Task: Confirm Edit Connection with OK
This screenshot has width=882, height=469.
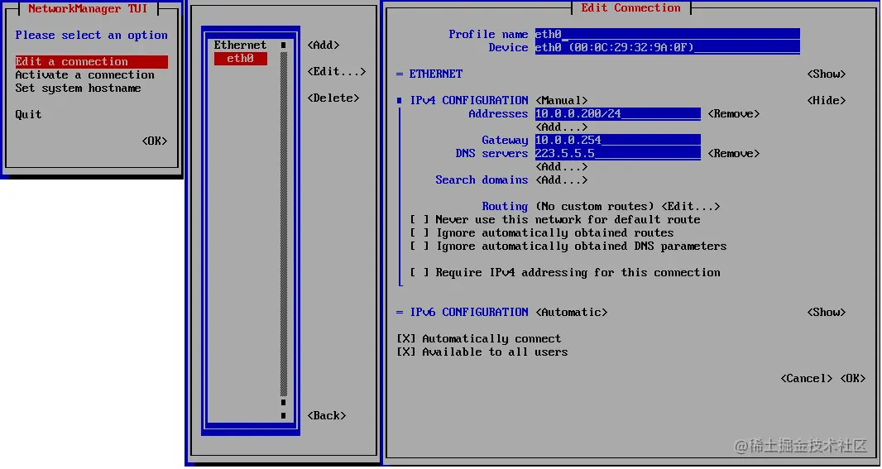Action: pyautogui.click(x=853, y=379)
